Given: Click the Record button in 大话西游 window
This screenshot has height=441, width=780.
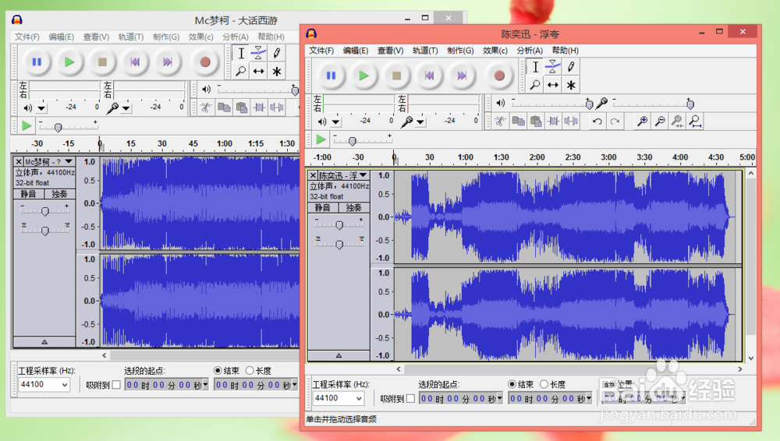Looking at the screenshot, I should tap(204, 62).
